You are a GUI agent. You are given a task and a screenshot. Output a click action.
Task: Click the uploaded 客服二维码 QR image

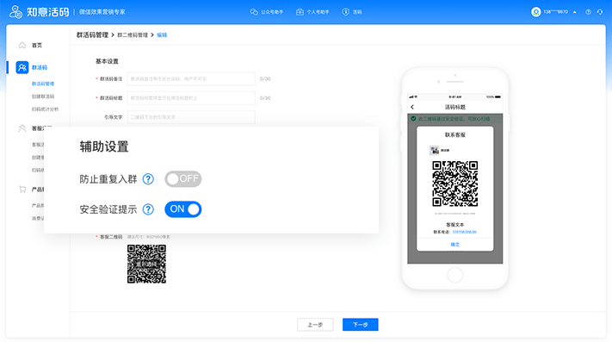146,264
